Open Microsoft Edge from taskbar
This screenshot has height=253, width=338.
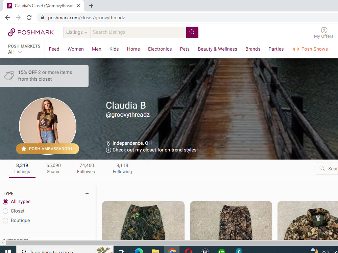(x=139, y=251)
